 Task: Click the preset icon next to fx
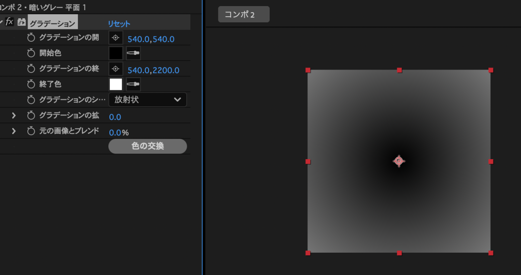coord(21,22)
